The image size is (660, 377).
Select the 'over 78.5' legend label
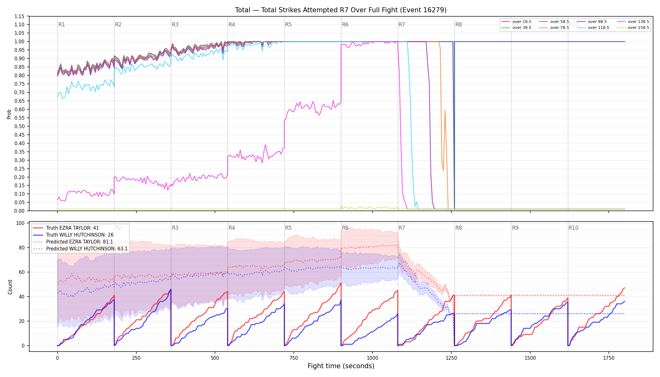[x=559, y=28]
